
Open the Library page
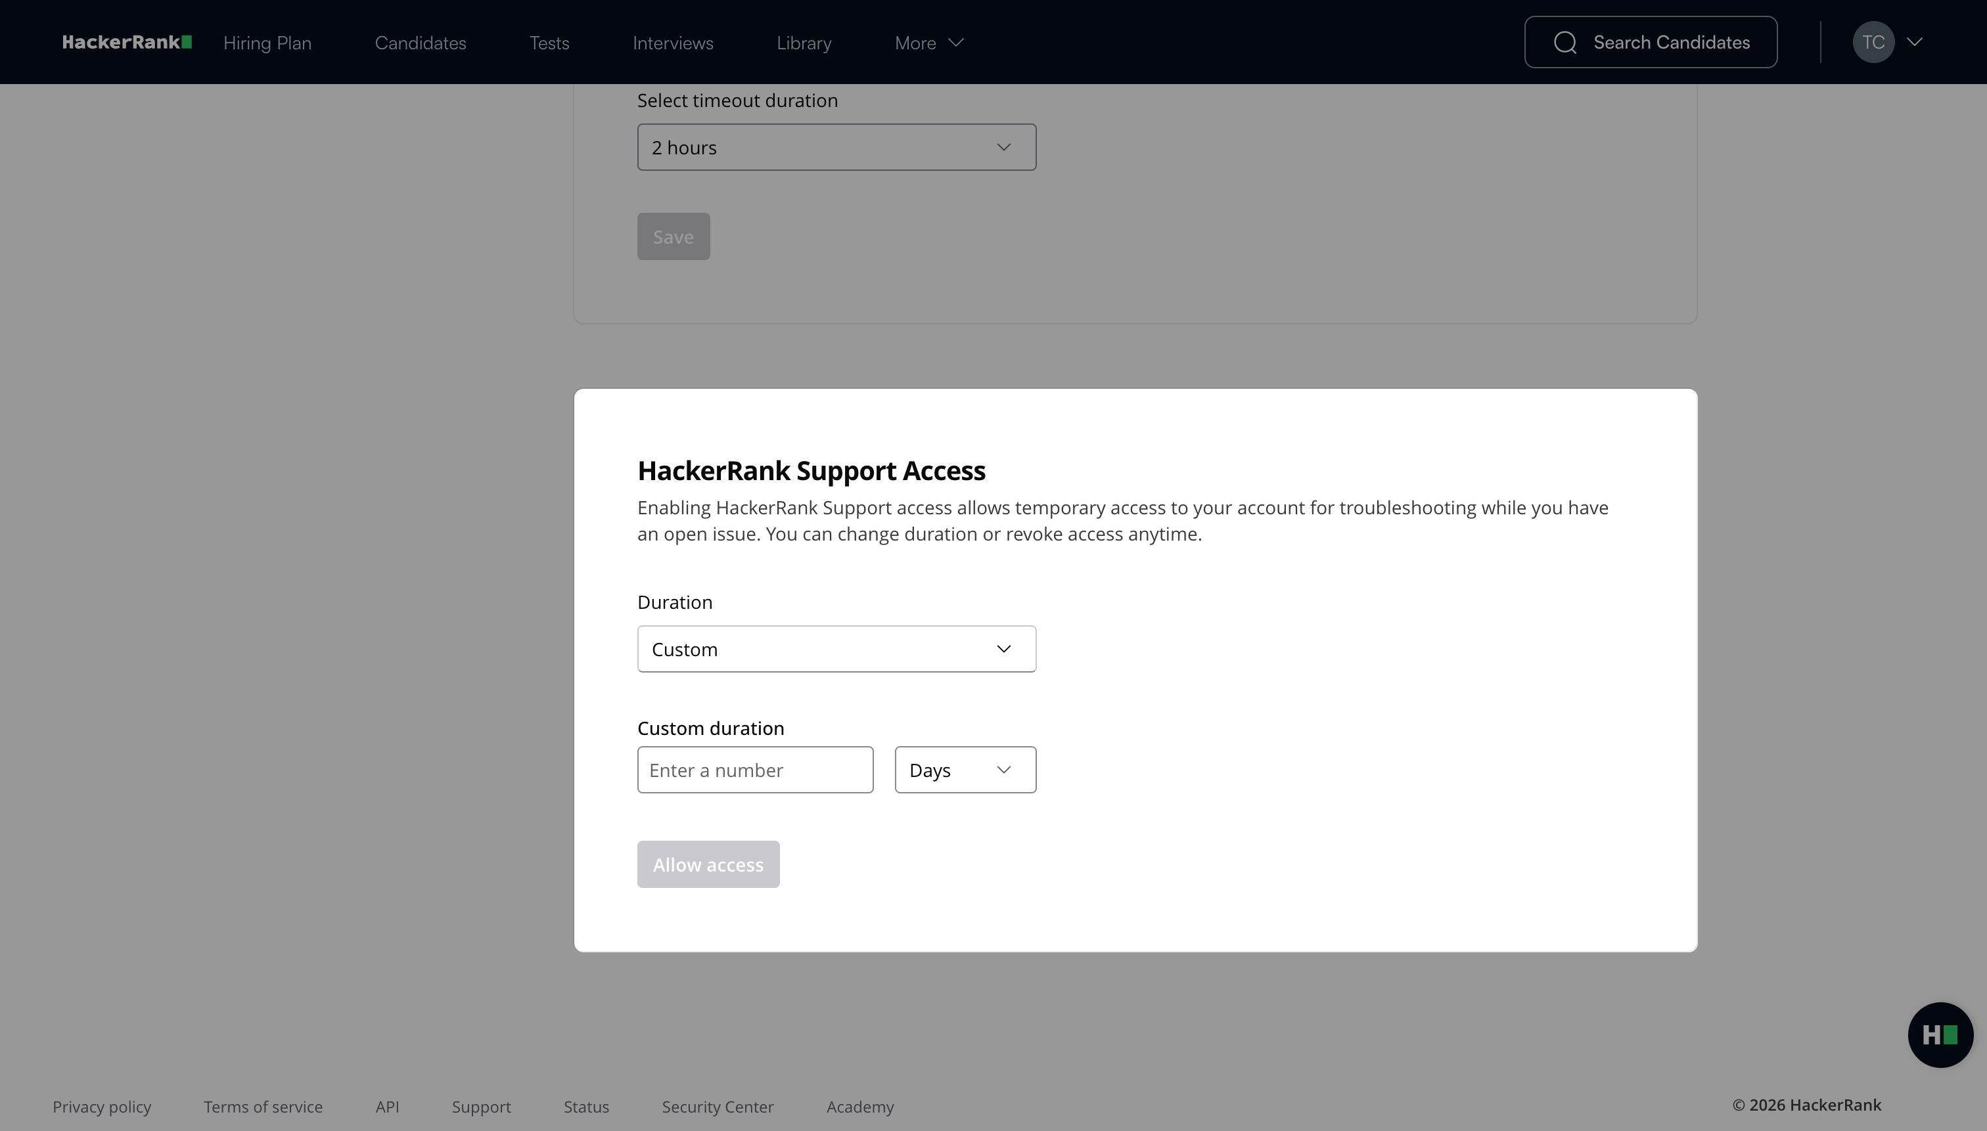coord(804,43)
